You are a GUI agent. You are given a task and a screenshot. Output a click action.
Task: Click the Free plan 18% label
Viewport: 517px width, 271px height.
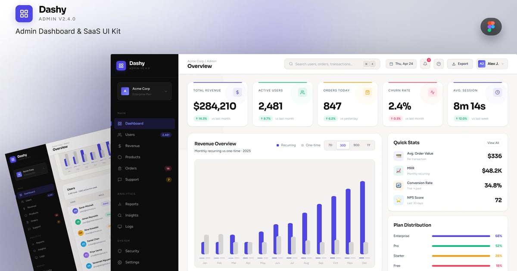point(498,266)
